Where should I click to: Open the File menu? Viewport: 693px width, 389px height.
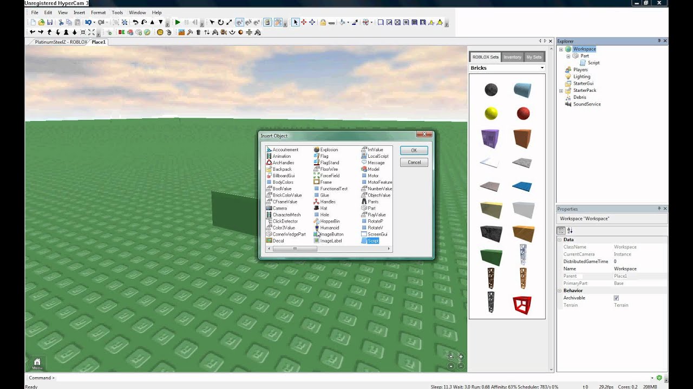tap(34, 12)
